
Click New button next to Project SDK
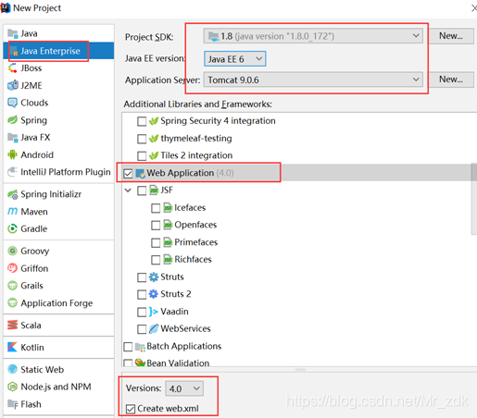click(x=451, y=36)
